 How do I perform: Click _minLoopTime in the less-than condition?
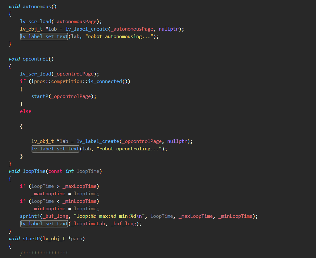point(79,201)
